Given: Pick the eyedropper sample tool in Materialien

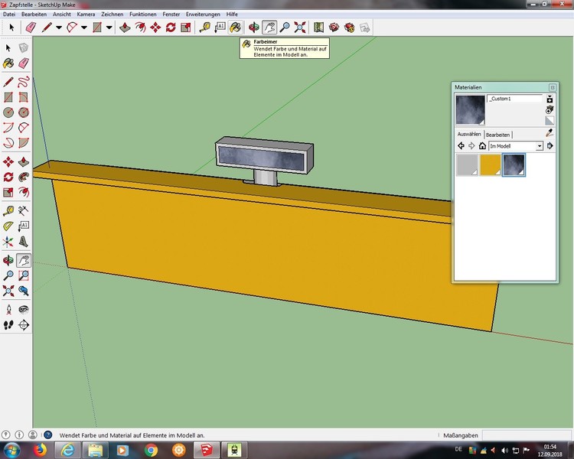Looking at the screenshot, I should (549, 133).
